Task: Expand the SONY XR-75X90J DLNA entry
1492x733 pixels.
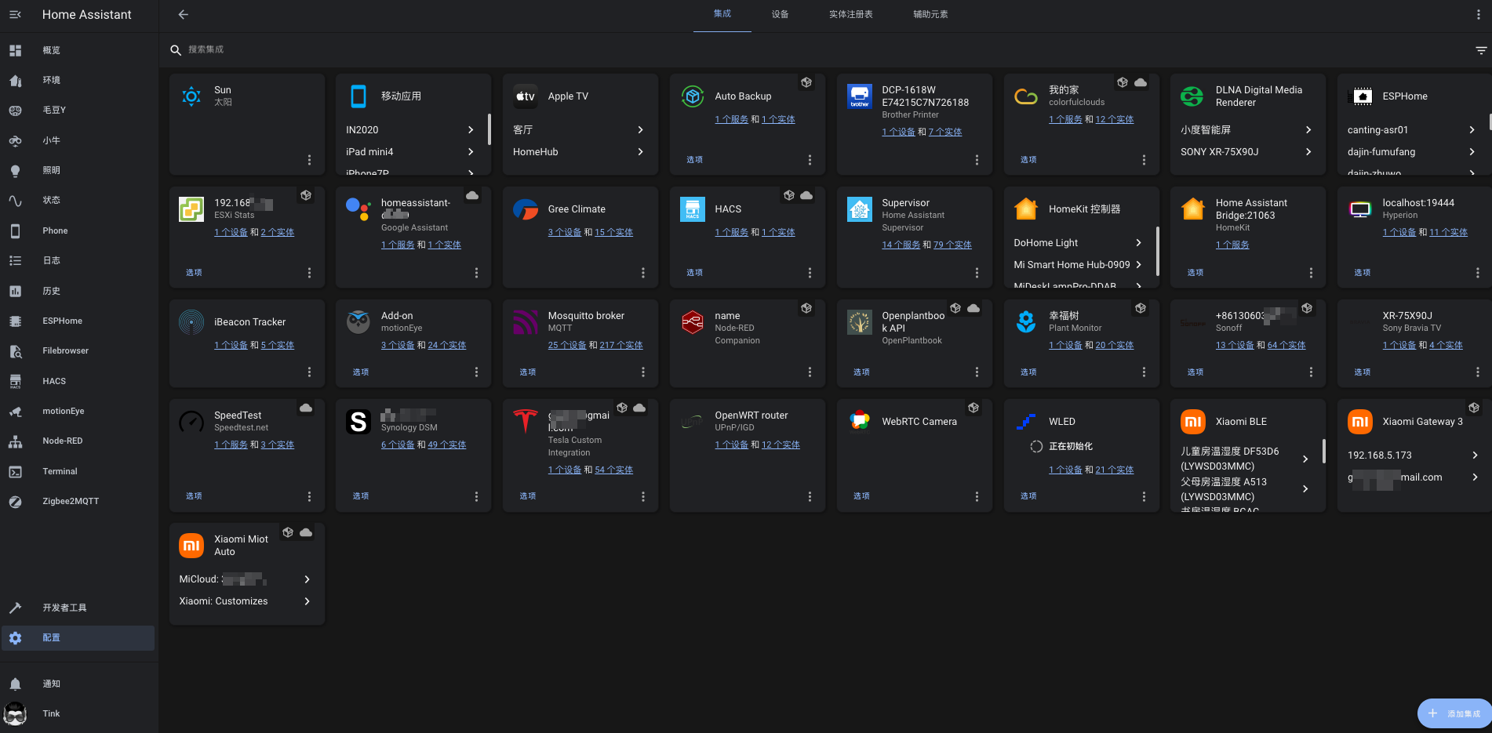Action: [x=1246, y=152]
